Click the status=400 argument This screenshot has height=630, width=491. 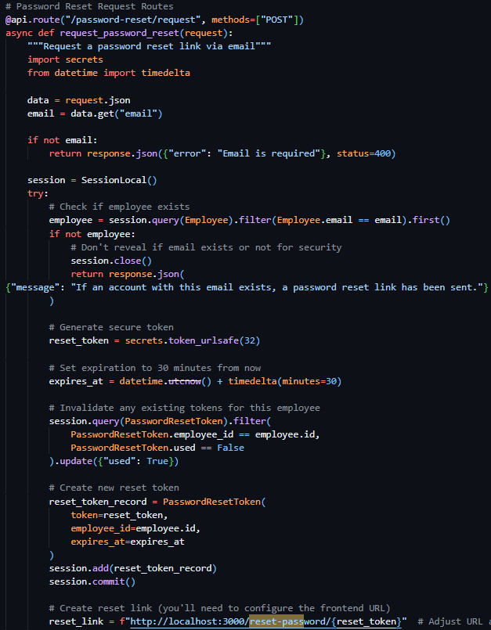tap(363, 153)
